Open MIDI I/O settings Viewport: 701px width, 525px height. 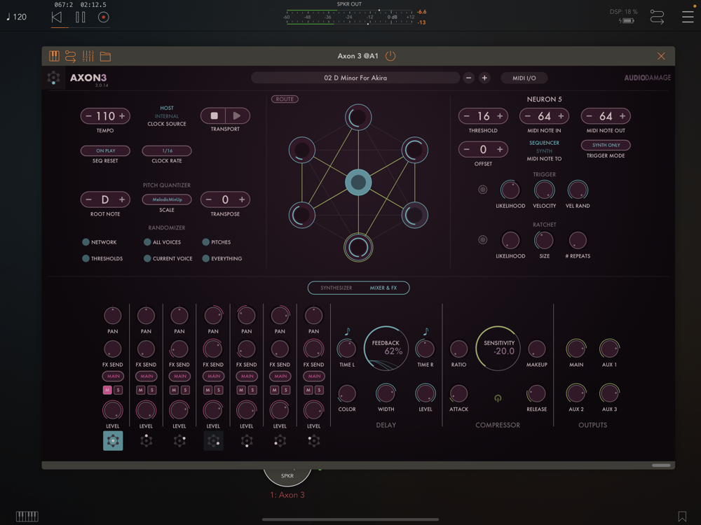click(524, 78)
